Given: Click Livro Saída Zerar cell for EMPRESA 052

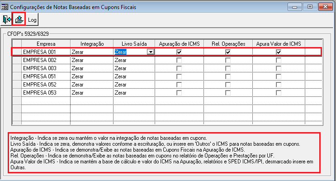Looking at the screenshot, I should coord(134,85).
